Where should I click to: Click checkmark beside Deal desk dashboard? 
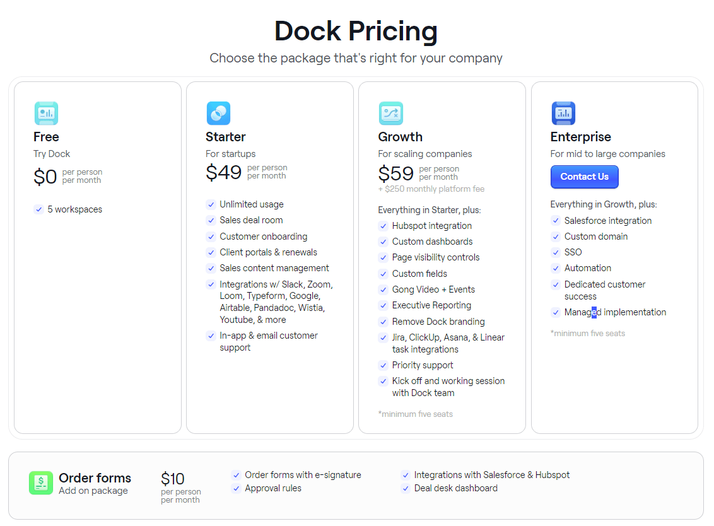click(406, 488)
